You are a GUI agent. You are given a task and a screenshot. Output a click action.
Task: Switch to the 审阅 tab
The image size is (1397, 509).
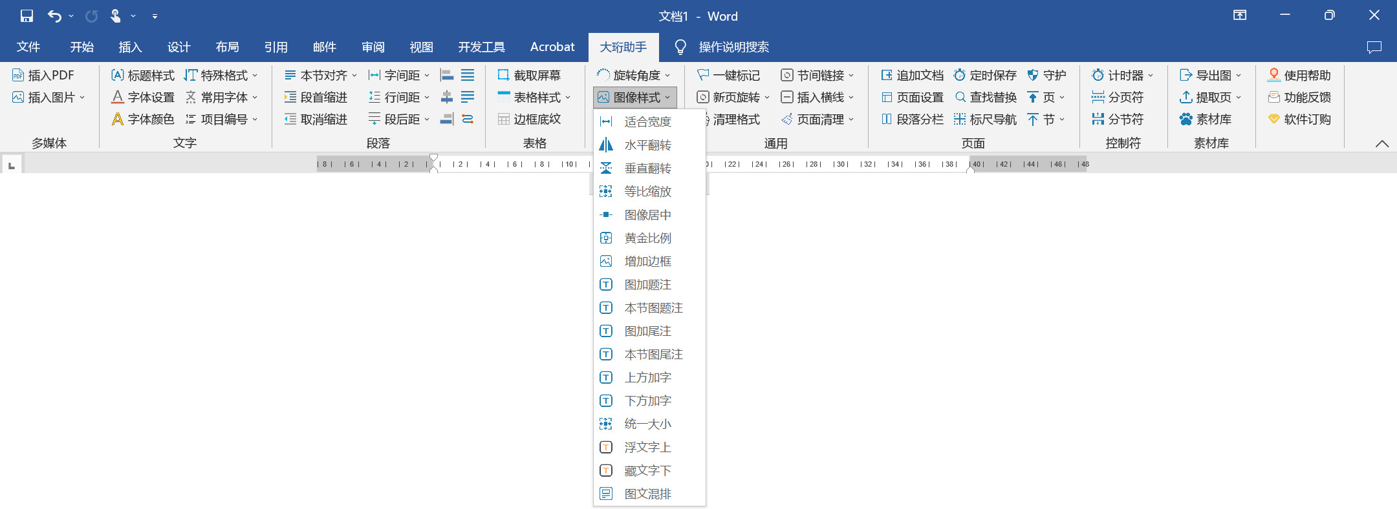point(373,47)
